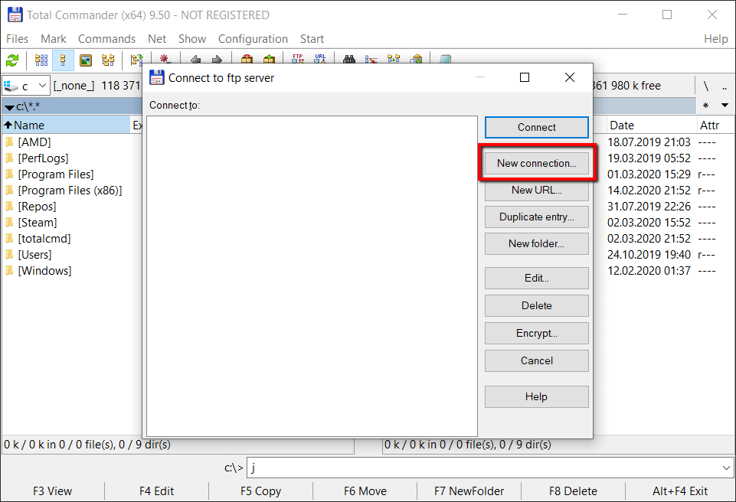Screen dimensions: 736x502
Task: Open file search via binoculars icon
Action: (x=348, y=59)
